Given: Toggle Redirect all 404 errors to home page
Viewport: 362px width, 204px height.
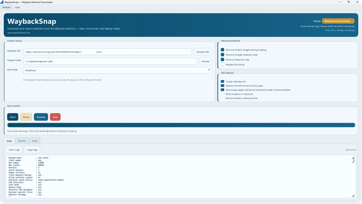Looking at the screenshot, I should 222,86.
